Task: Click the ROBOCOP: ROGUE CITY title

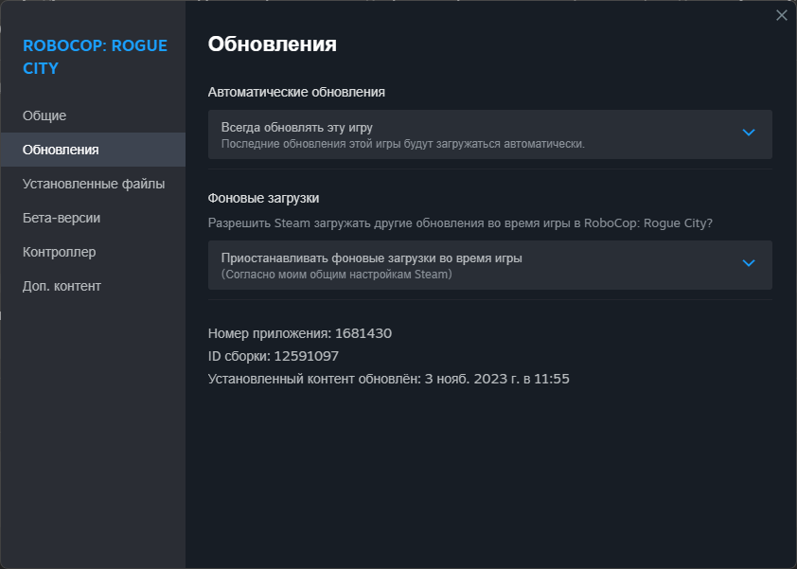Action: tap(95, 57)
